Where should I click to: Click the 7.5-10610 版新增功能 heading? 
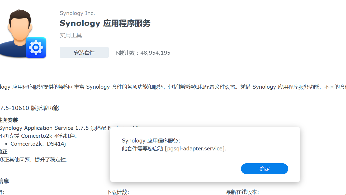coord(29,108)
